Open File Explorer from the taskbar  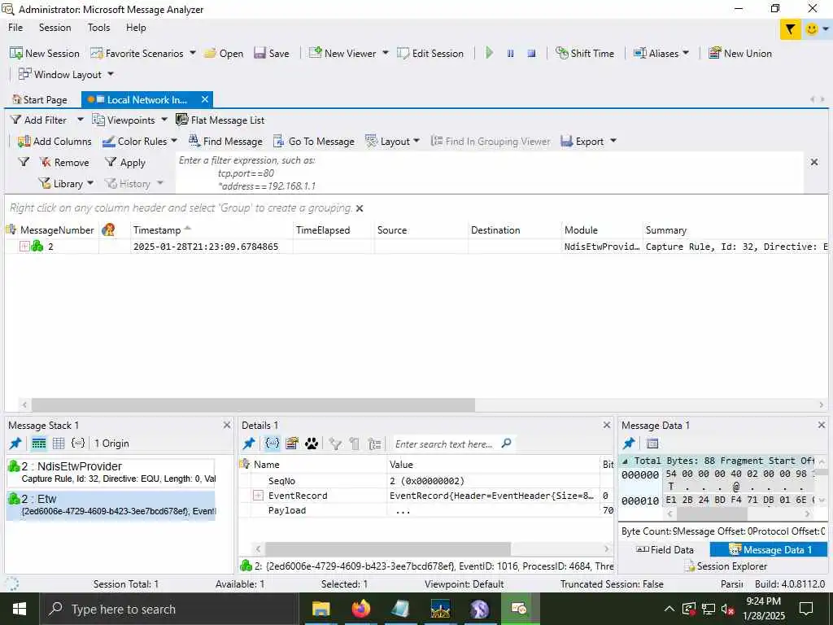pyautogui.click(x=321, y=609)
